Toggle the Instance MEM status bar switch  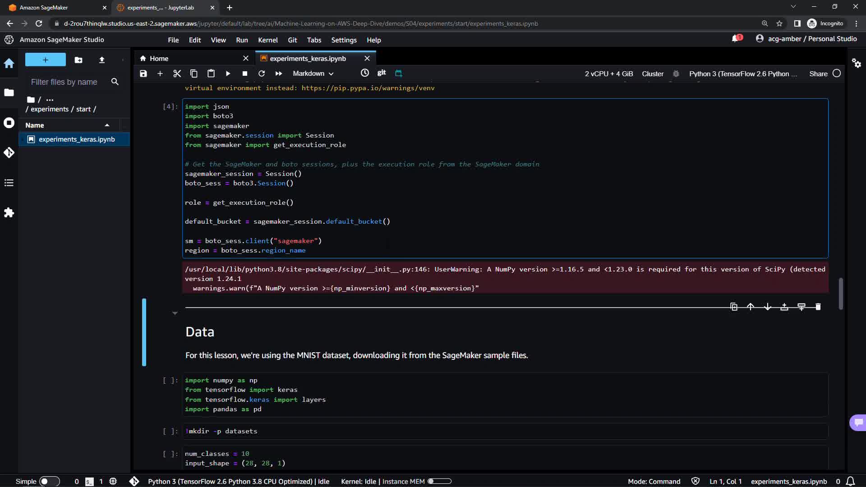coord(439,482)
